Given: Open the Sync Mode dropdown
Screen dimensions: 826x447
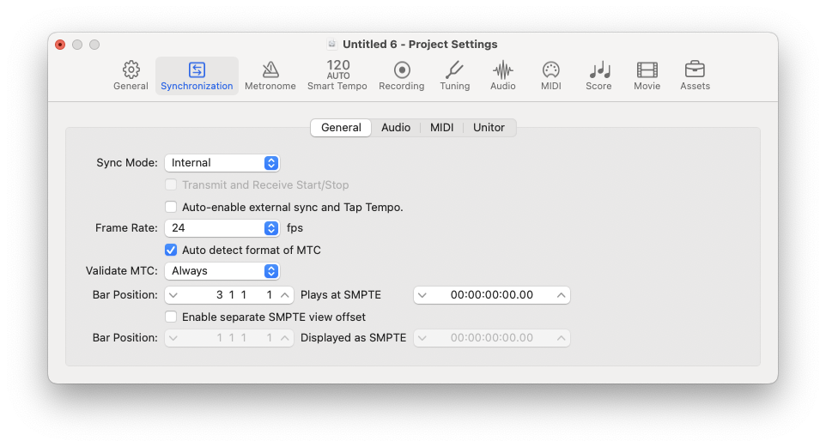Looking at the screenshot, I should (222, 163).
